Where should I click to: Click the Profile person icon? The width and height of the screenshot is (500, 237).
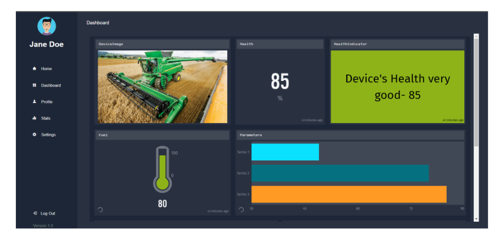(34, 102)
